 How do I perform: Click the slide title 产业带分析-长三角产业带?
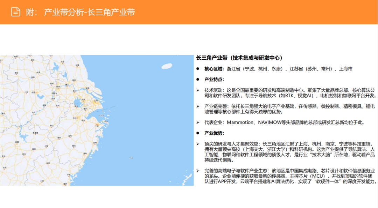click(90, 12)
